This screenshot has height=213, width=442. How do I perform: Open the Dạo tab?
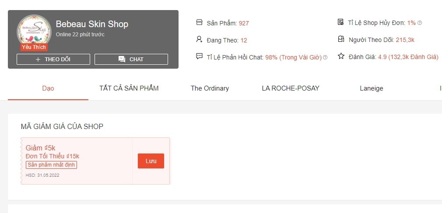[x=48, y=88]
